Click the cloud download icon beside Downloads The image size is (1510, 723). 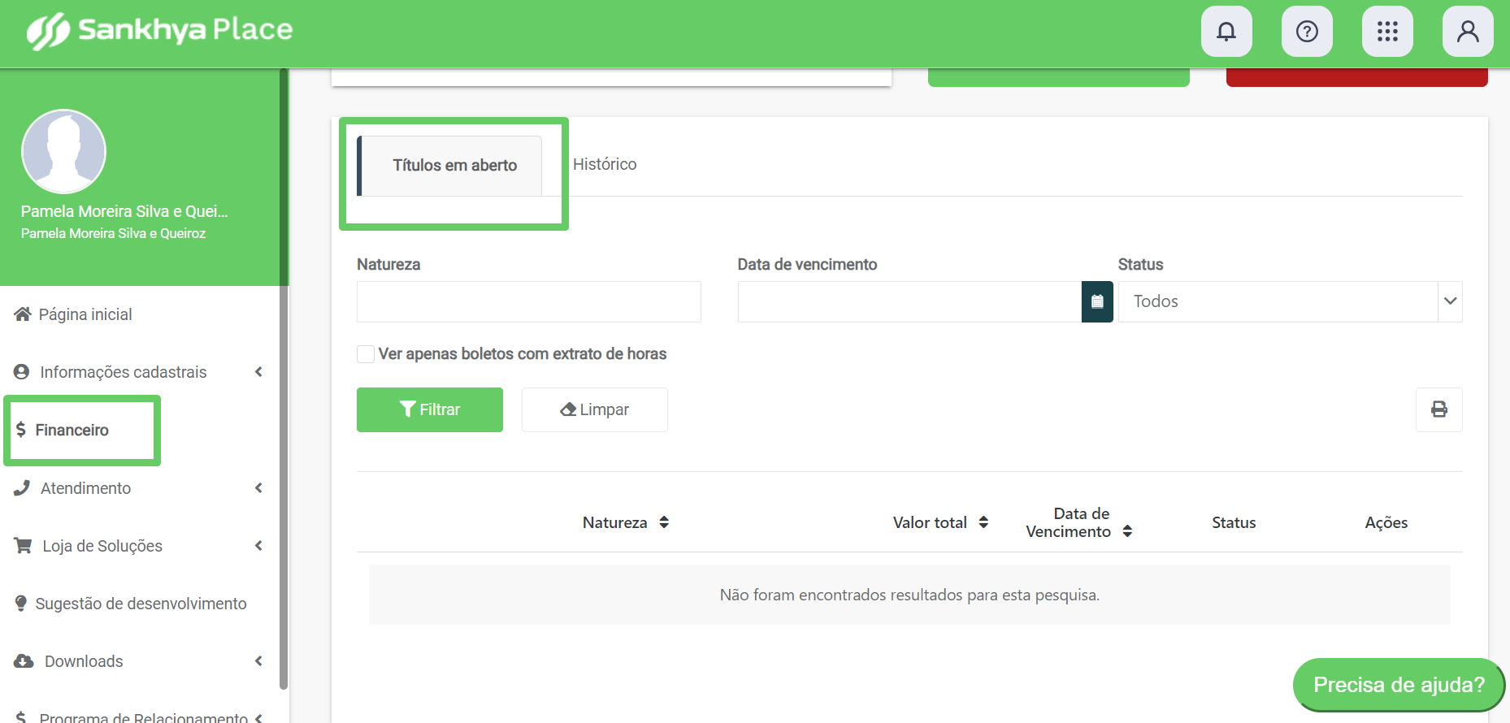pos(24,661)
